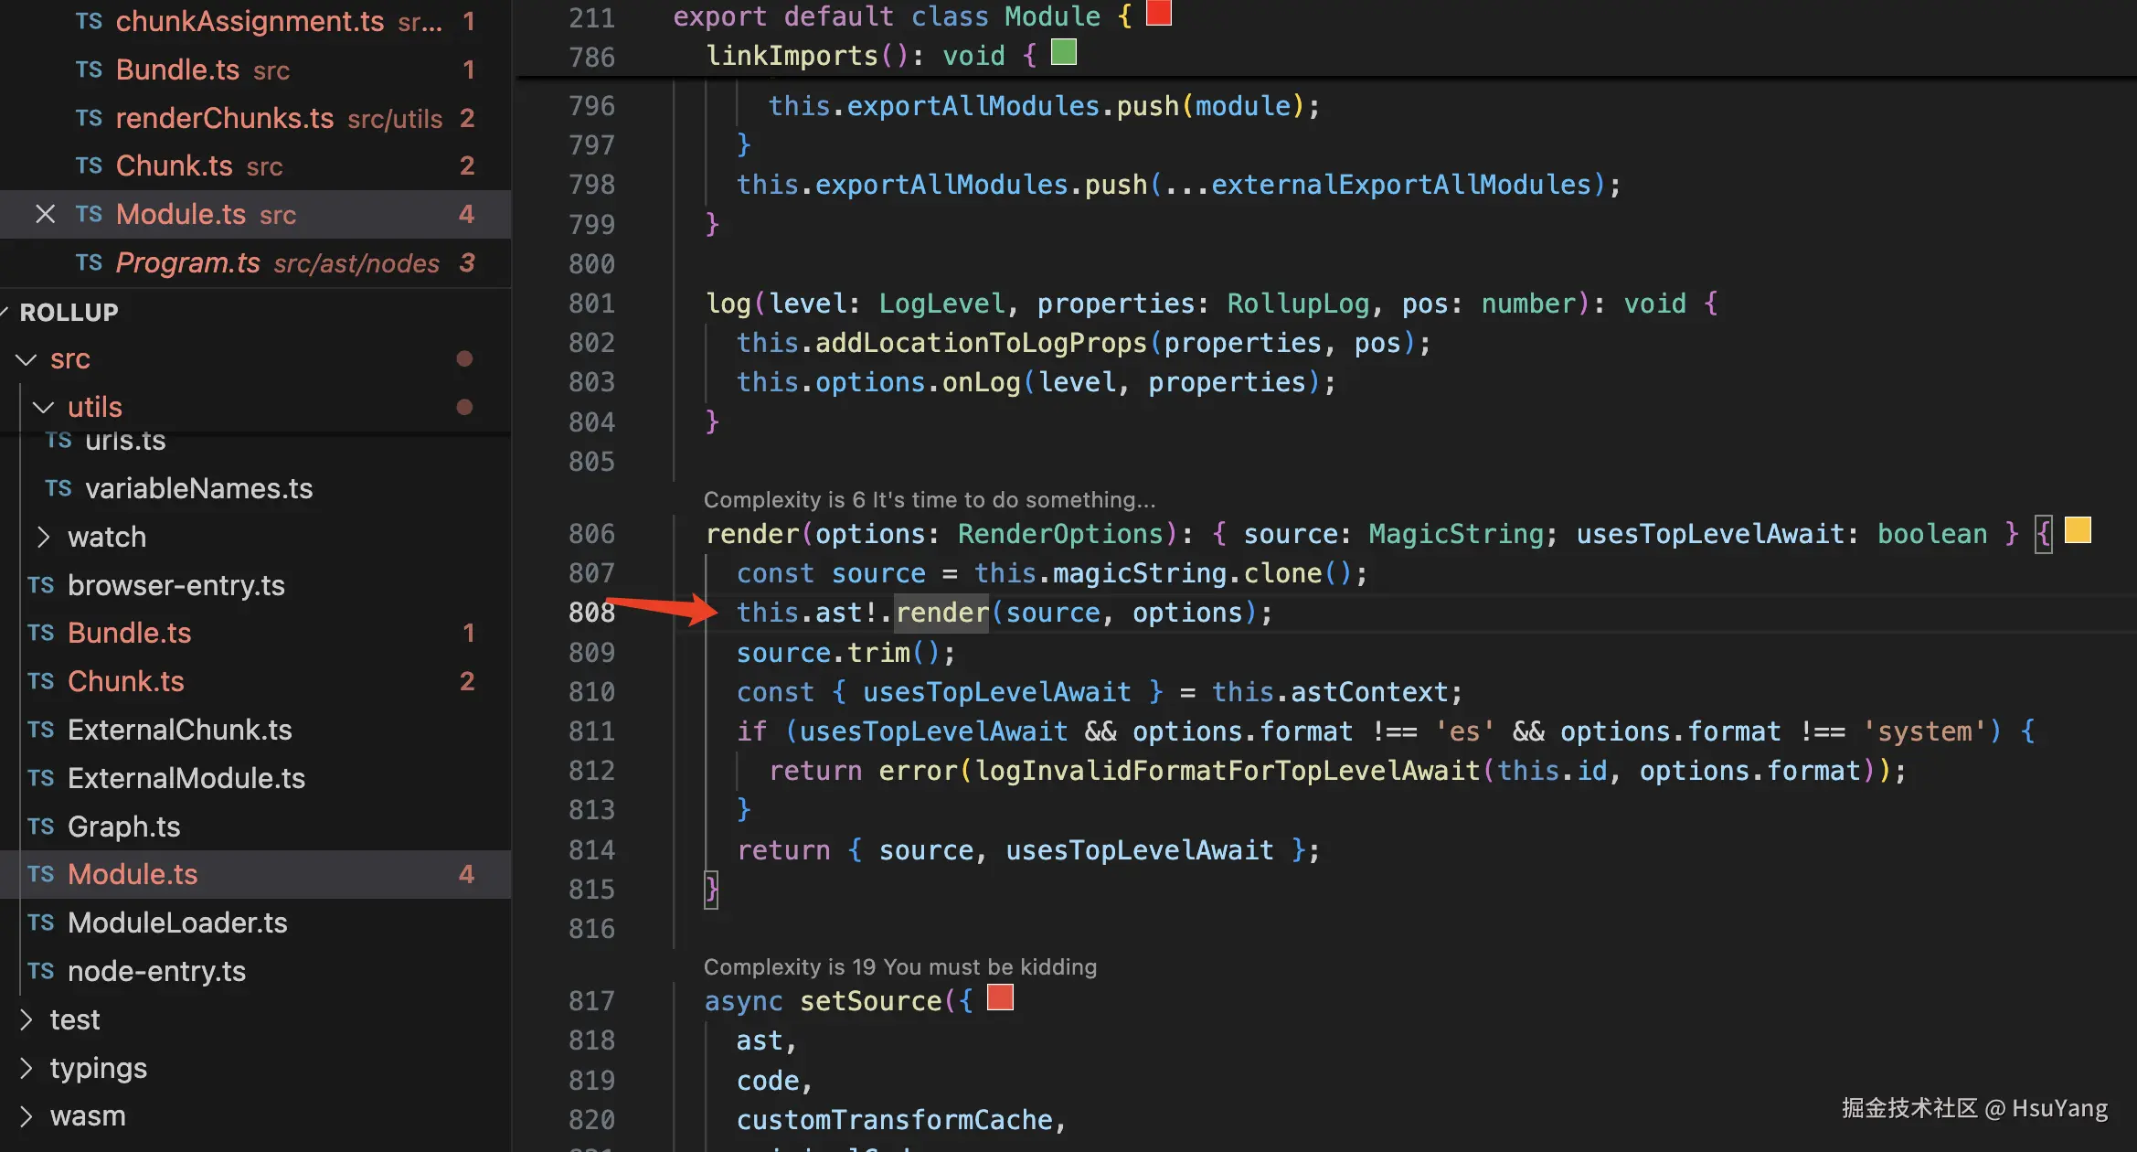The image size is (2137, 1152).
Task: Click yellow complexity square on render line
Action: [2077, 530]
